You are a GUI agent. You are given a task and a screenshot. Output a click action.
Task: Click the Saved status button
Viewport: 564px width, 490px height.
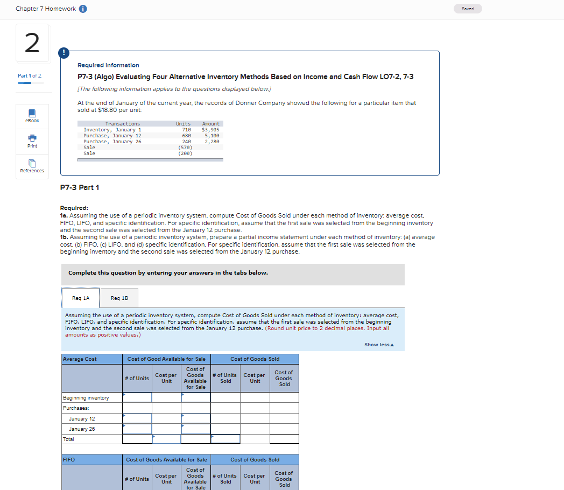coord(467,9)
